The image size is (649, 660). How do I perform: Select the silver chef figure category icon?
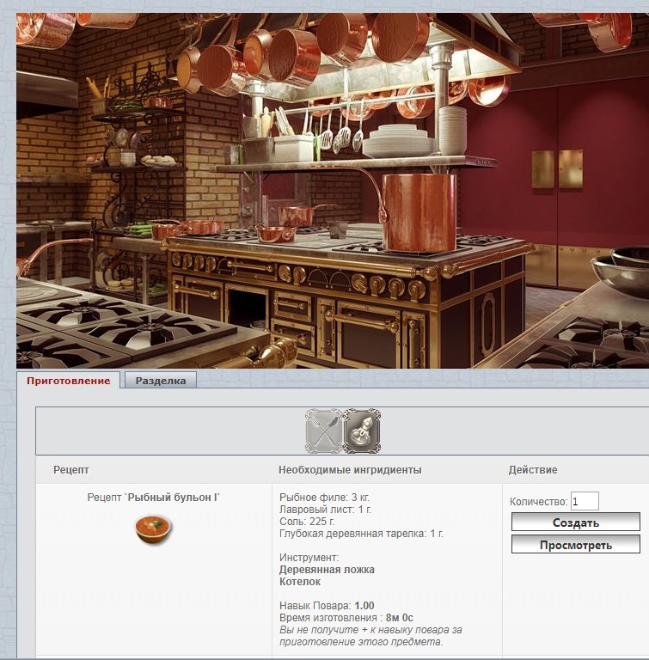(362, 431)
